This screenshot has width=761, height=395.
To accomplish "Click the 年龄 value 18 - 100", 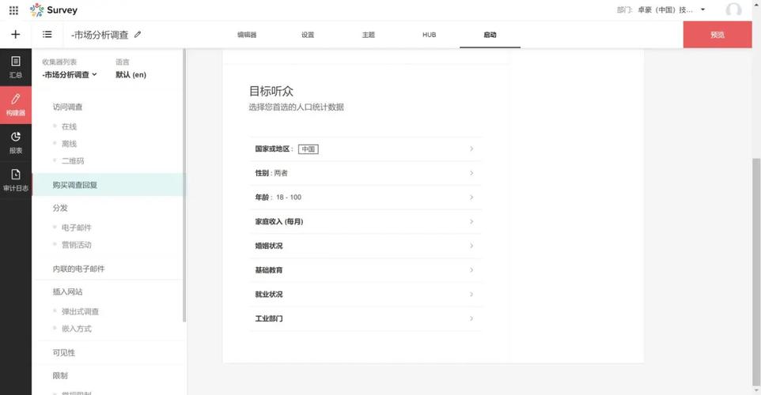I will [289, 197].
